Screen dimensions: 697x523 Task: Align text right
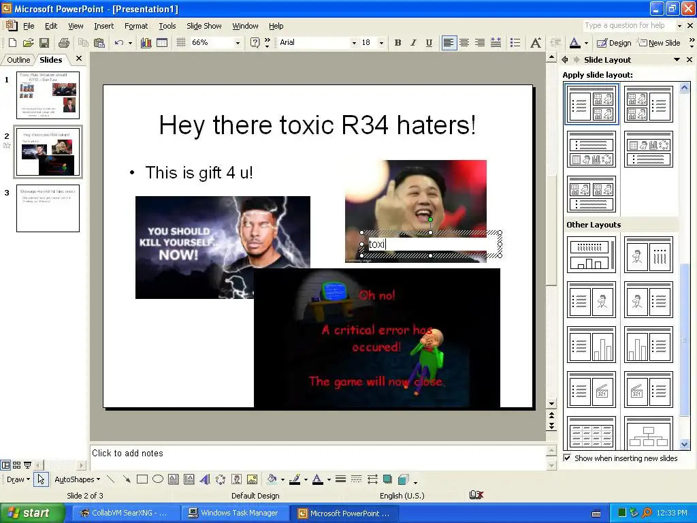[480, 43]
